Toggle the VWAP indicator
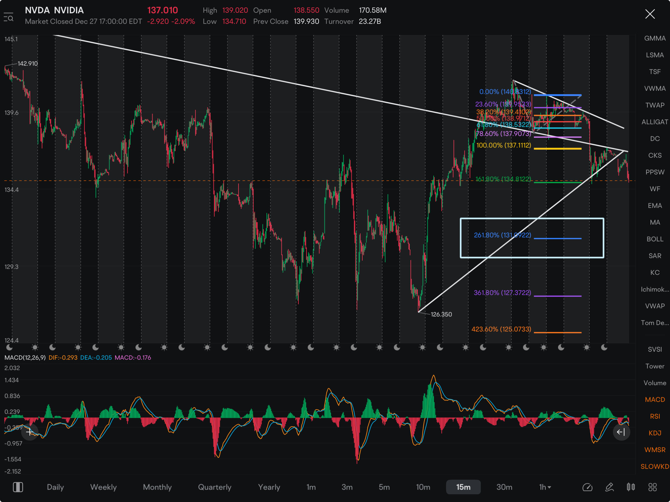The height and width of the screenshot is (502, 670). tap(655, 306)
